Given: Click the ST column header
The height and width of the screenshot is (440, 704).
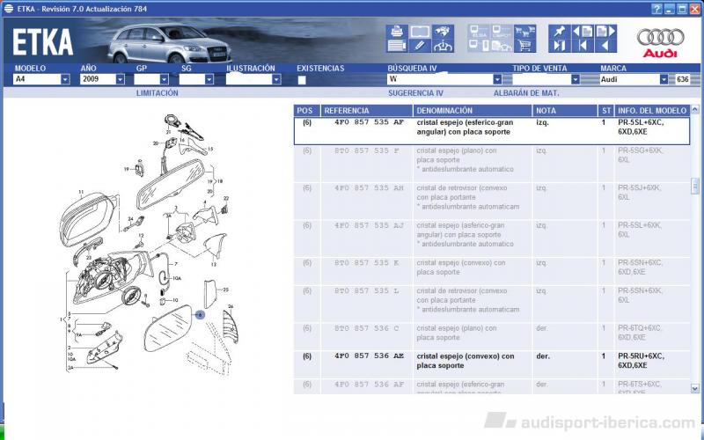Looking at the screenshot, I should [x=606, y=111].
